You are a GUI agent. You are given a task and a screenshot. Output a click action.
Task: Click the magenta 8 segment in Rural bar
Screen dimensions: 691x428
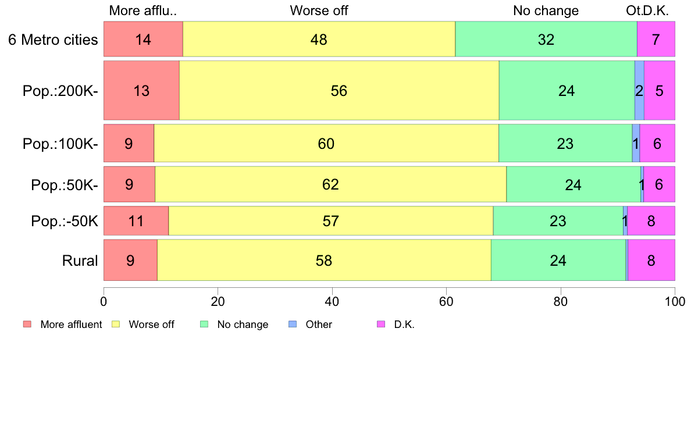pos(651,261)
